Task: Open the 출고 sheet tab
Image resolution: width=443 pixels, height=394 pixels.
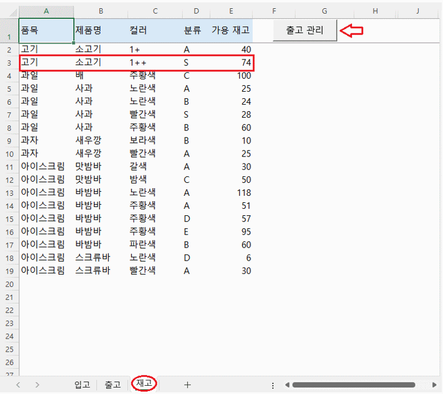Action: pos(112,385)
